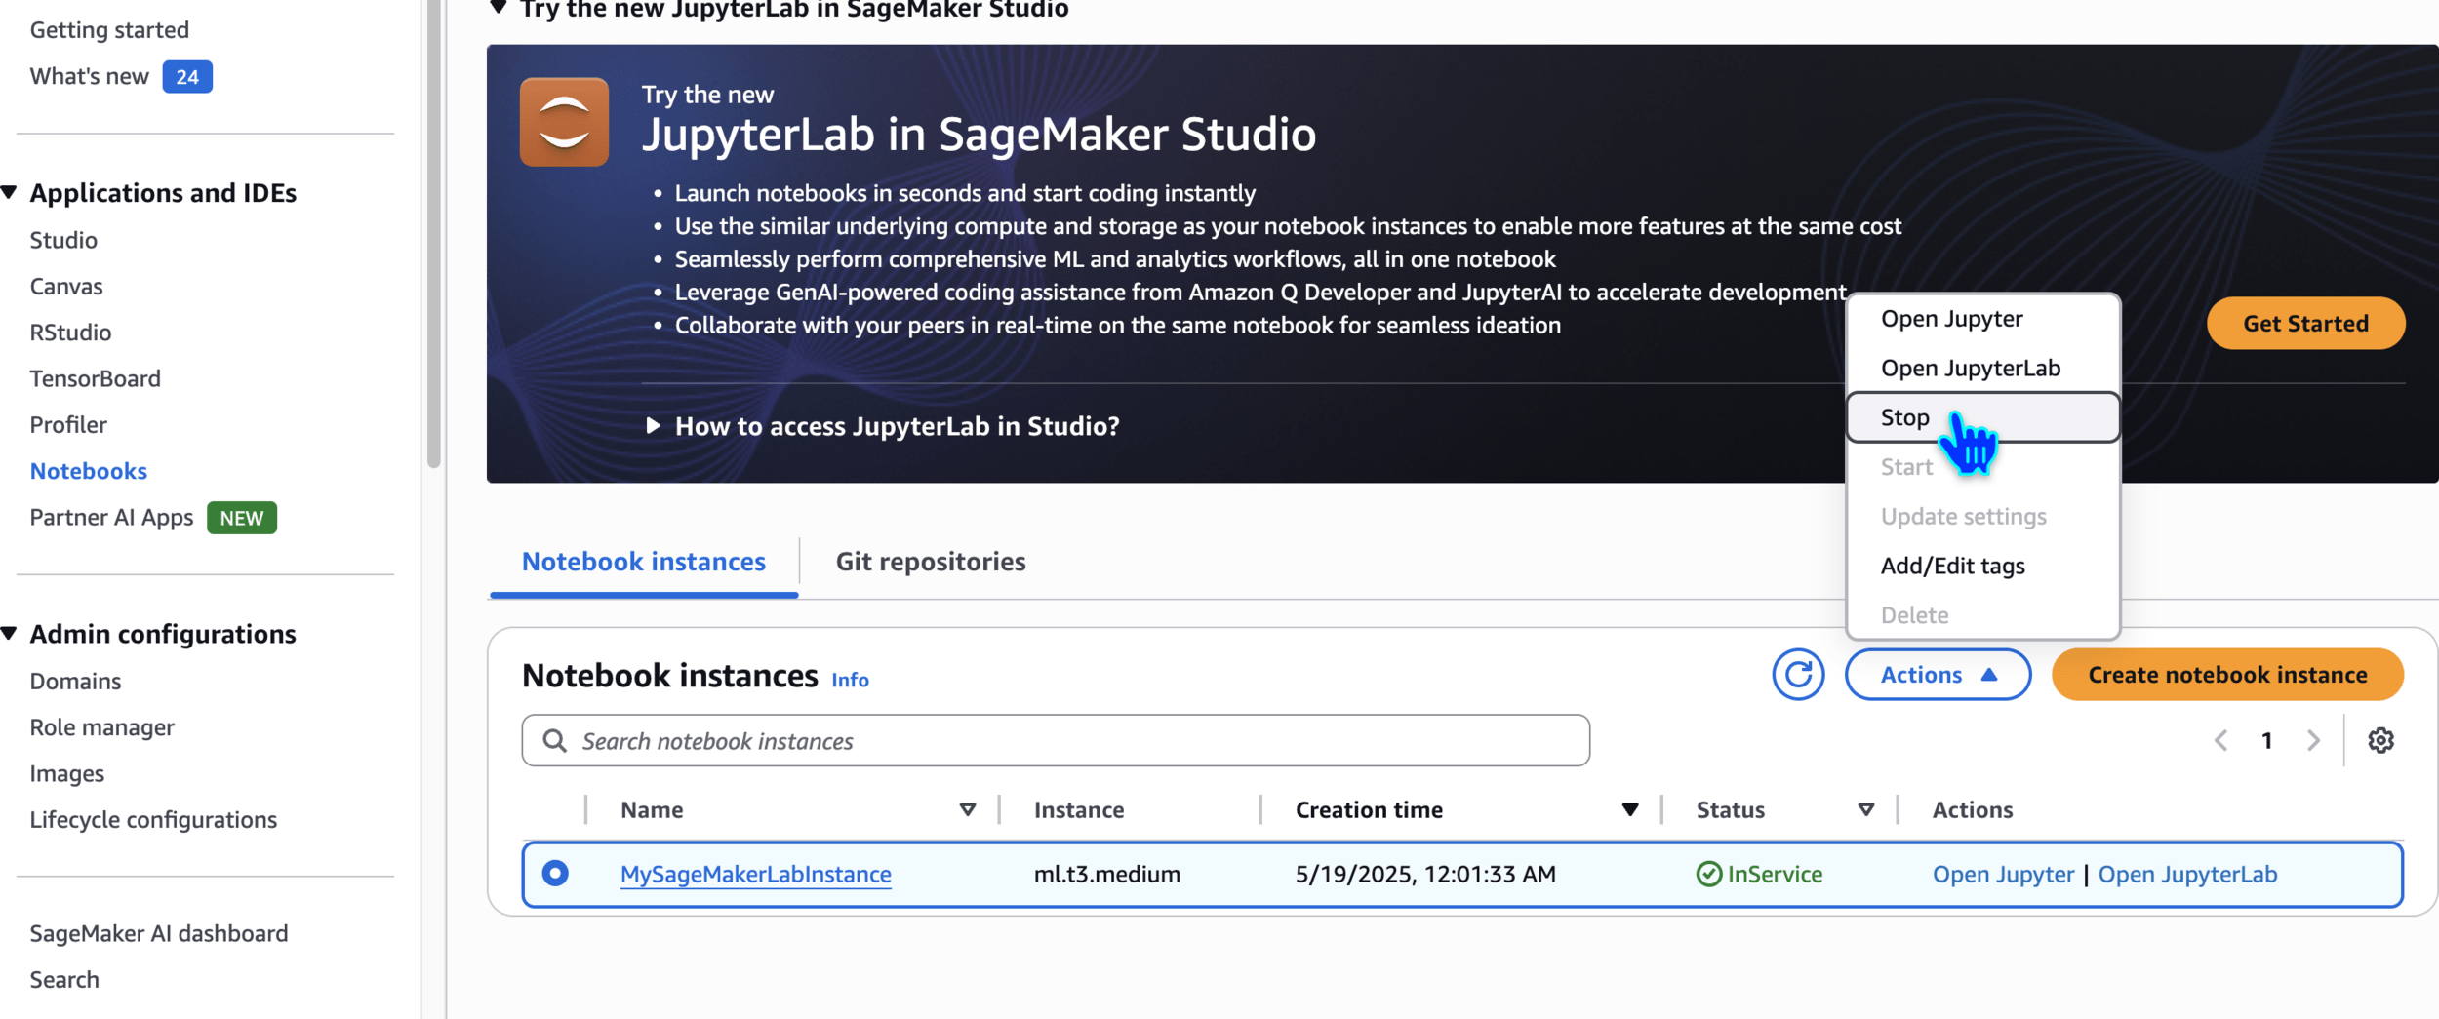Open the Info link beside Notebook instances
2439x1019 pixels.
[850, 680]
